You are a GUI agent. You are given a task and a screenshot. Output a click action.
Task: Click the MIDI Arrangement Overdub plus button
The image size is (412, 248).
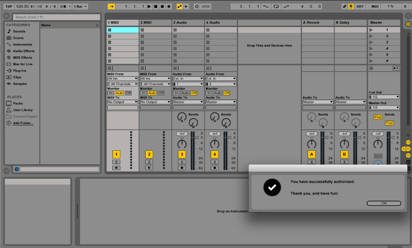169,6
